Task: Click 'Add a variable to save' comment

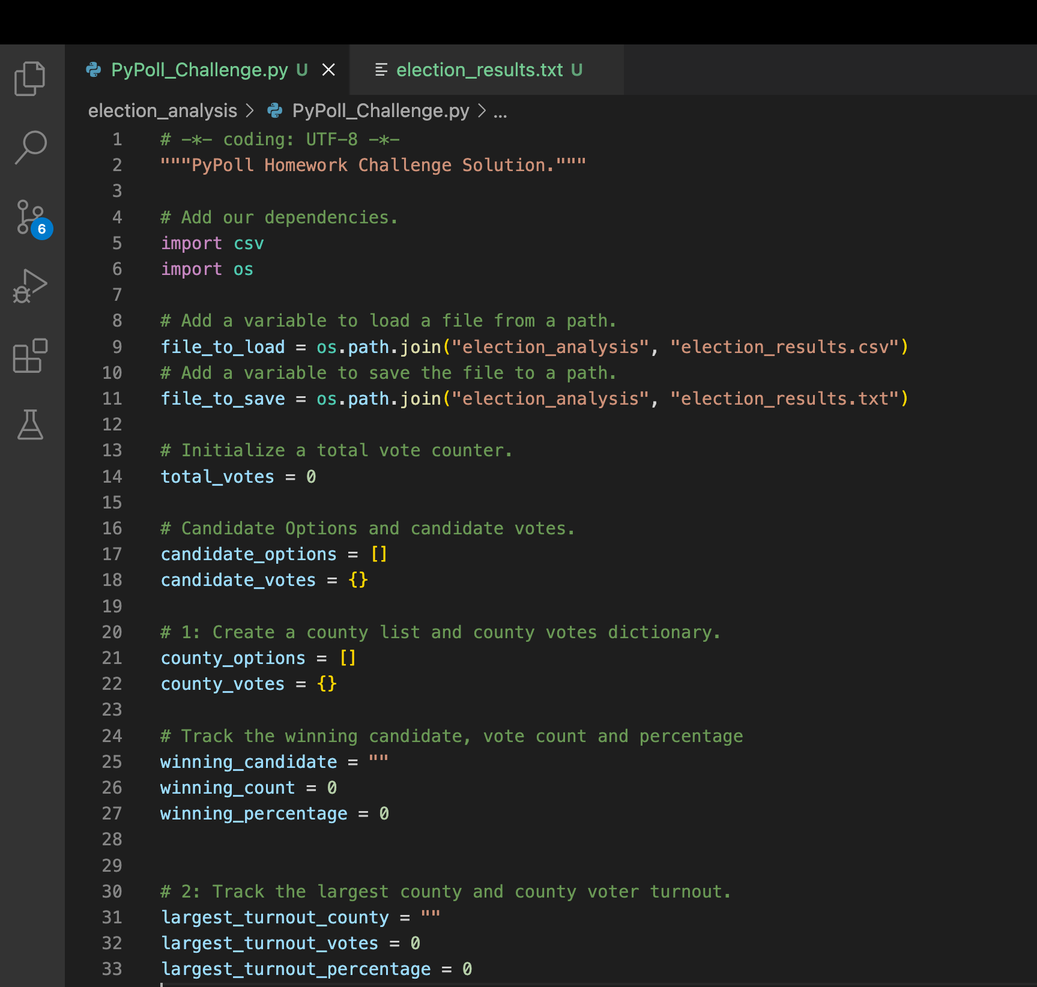Action: 388,373
